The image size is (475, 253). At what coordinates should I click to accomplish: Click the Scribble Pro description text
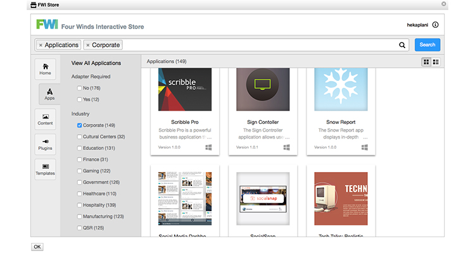pos(185,133)
